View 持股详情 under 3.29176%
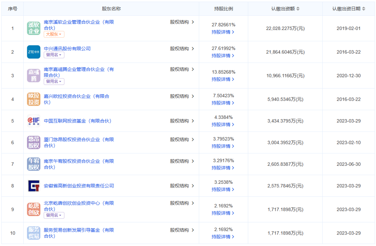Image resolution: width=376 pixels, height=246 pixels. pyautogui.click(x=223, y=168)
